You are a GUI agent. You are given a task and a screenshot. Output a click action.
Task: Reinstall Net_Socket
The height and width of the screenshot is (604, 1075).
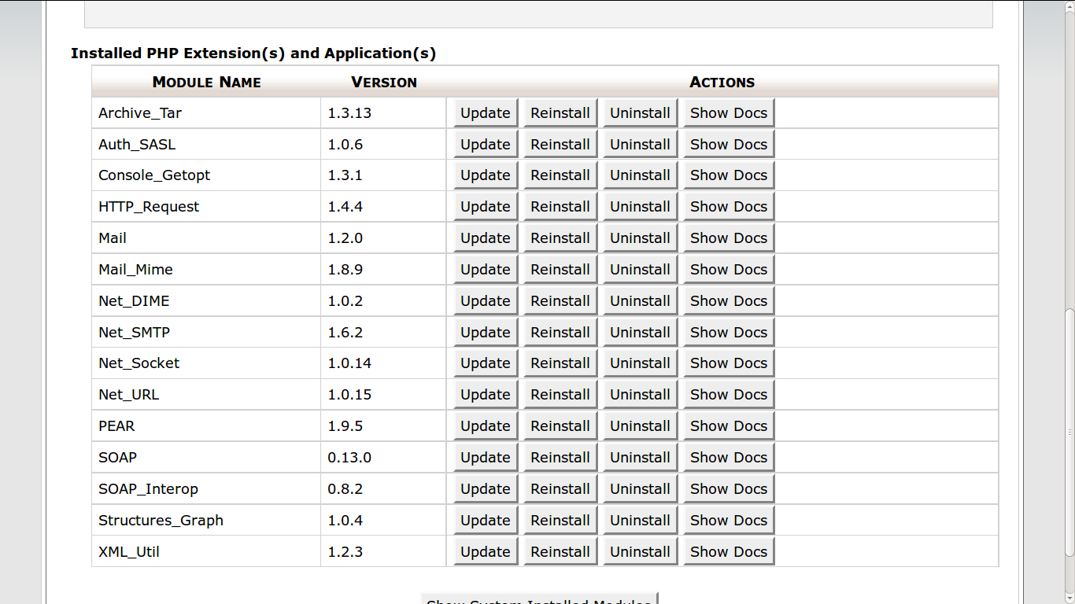560,363
